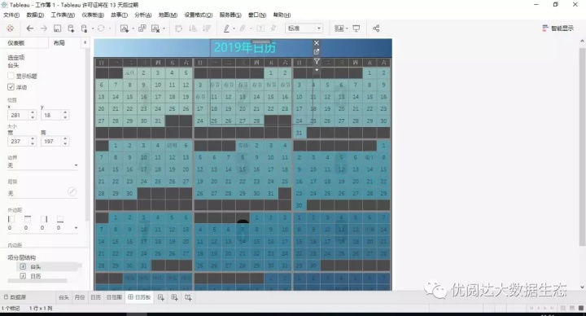The width and height of the screenshot is (586, 316).
Task: Open the new worksheet dropdown arrow
Action: pyautogui.click(x=133, y=29)
